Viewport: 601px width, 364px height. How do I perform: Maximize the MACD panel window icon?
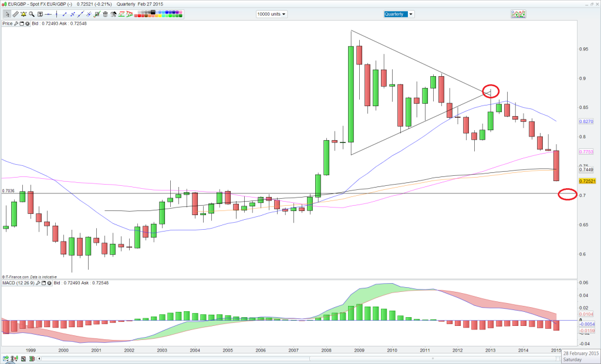click(x=43, y=283)
